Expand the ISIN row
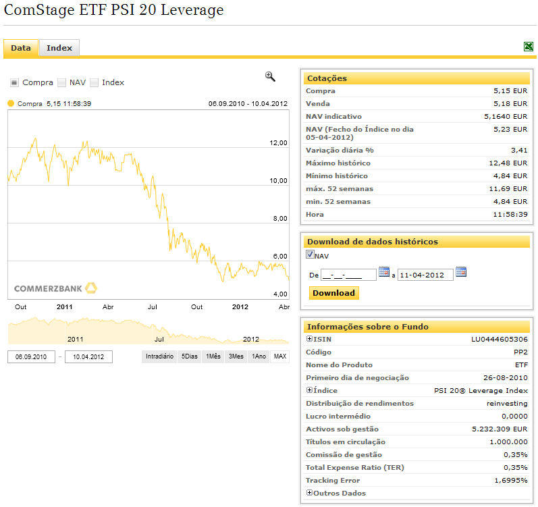This screenshot has height=507, width=538. [309, 339]
